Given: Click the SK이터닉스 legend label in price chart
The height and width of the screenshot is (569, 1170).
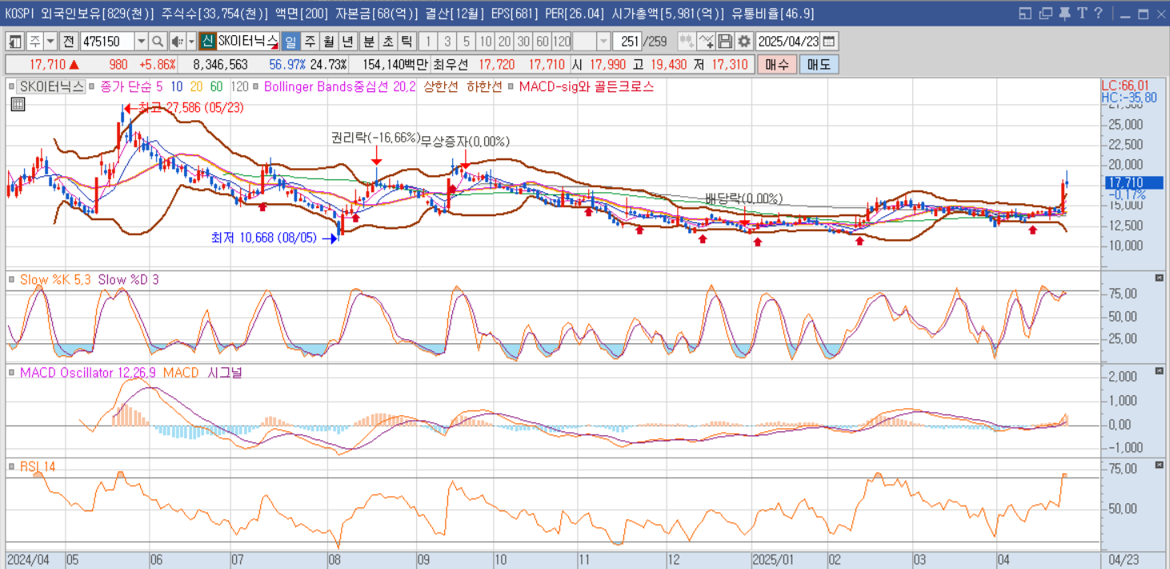Looking at the screenshot, I should pos(52,86).
